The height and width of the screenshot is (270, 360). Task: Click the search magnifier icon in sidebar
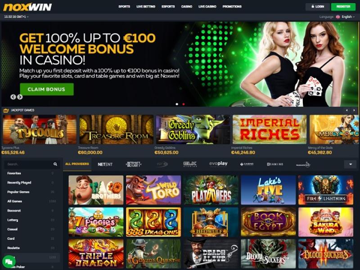pyautogui.click(x=55, y=164)
